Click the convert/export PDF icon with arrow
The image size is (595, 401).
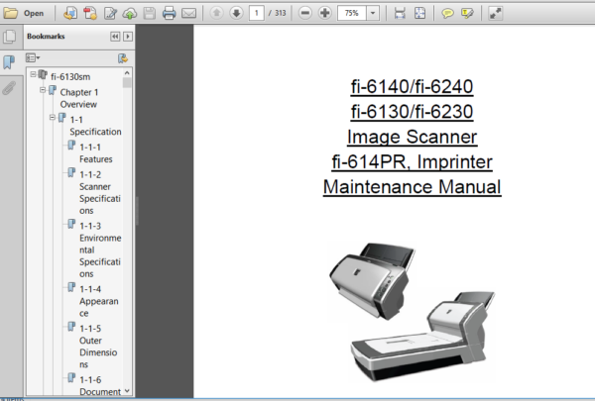[70, 13]
